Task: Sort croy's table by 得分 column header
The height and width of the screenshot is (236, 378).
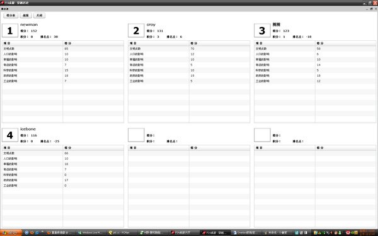Action: point(219,43)
